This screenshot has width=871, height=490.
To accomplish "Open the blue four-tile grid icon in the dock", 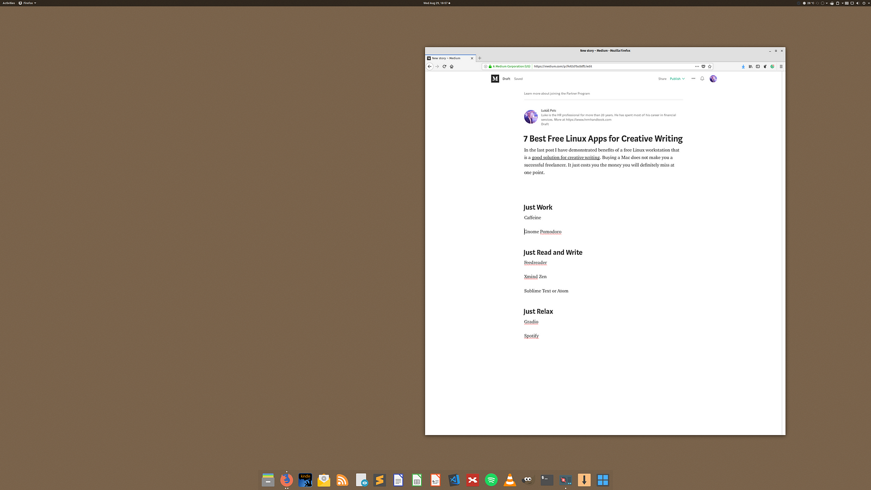I will (603, 480).
